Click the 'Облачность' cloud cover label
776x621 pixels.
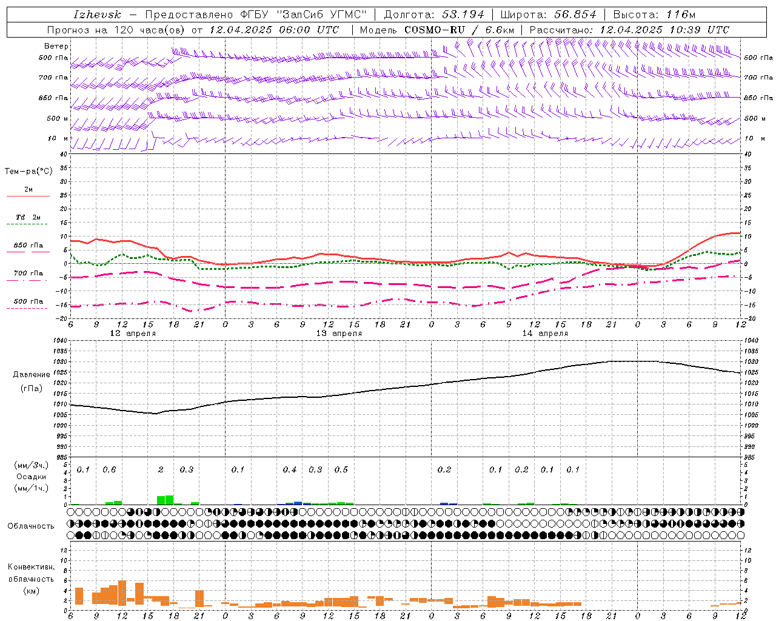tap(31, 526)
